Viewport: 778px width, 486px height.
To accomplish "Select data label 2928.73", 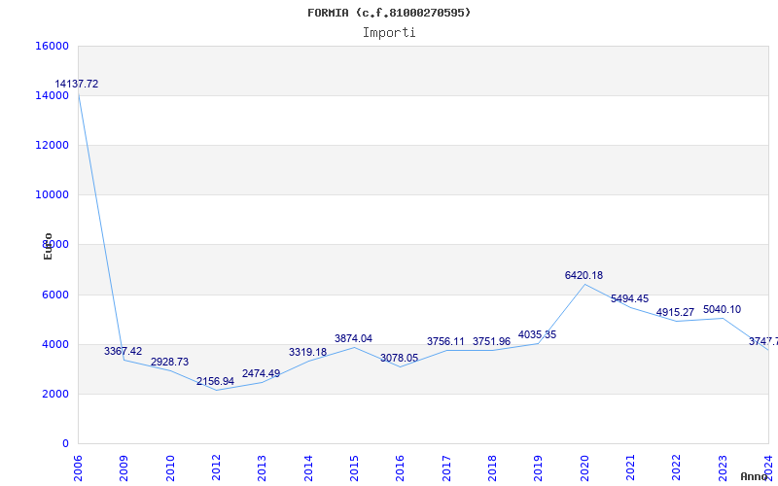I will pyautogui.click(x=169, y=362).
